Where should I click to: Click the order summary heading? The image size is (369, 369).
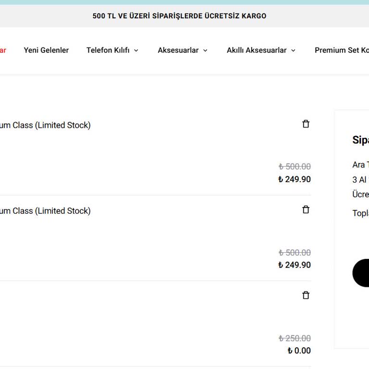[360, 140]
